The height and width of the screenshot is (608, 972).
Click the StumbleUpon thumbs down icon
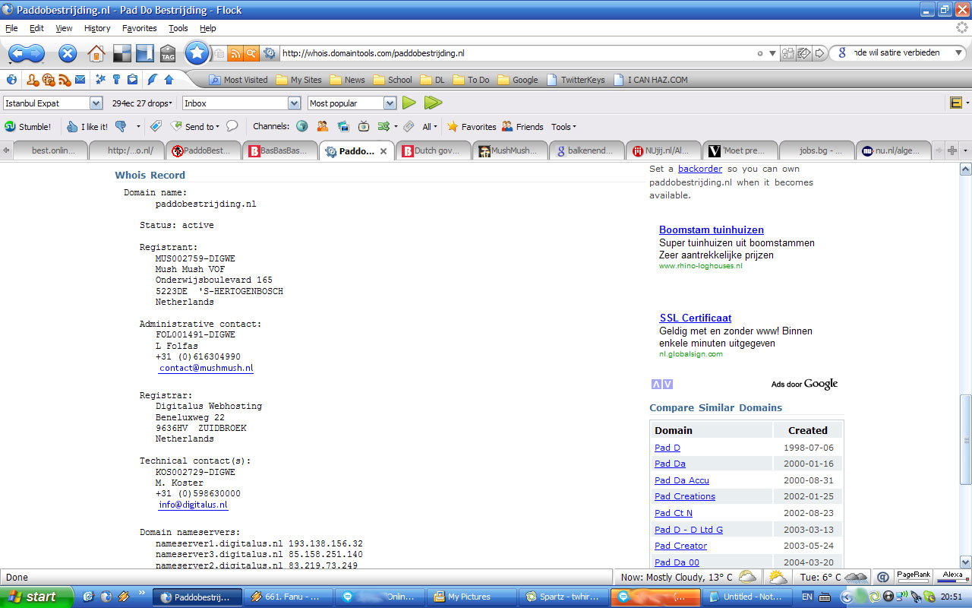point(120,127)
